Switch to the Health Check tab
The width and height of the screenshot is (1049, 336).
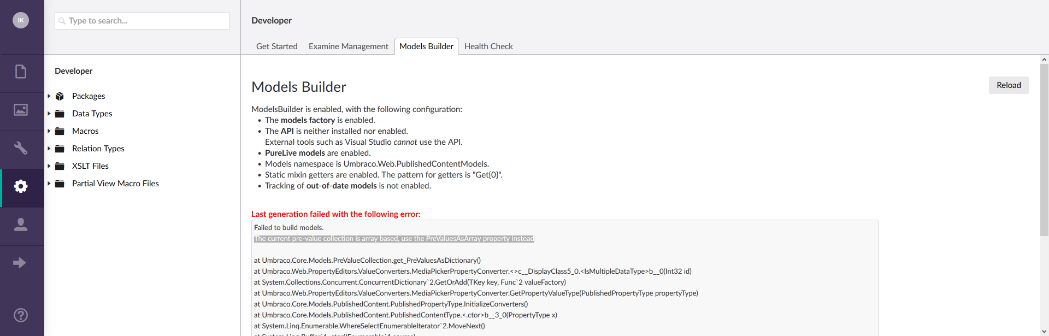point(488,46)
